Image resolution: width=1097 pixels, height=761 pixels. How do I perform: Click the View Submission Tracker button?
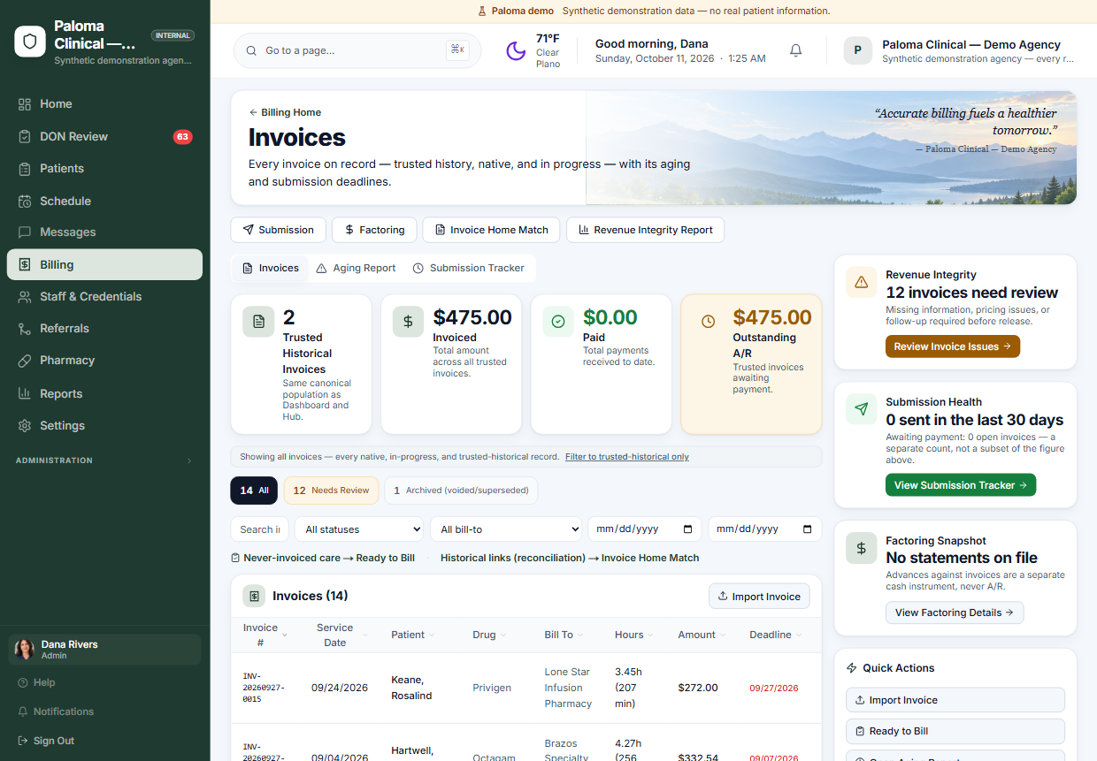click(x=961, y=485)
